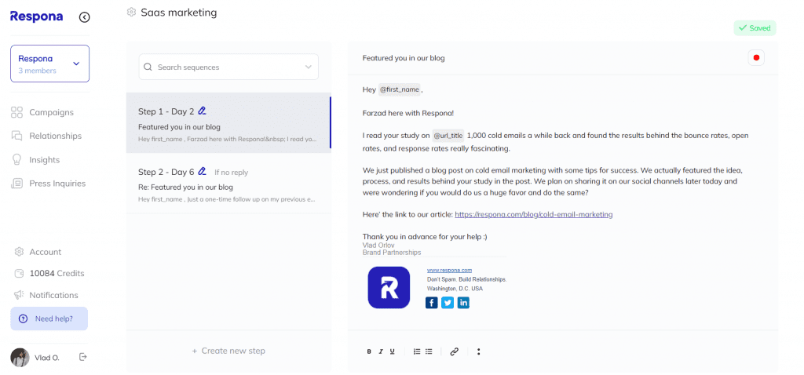This screenshot has height=375, width=804.
Task: Click the red record dot button
Action: click(756, 58)
